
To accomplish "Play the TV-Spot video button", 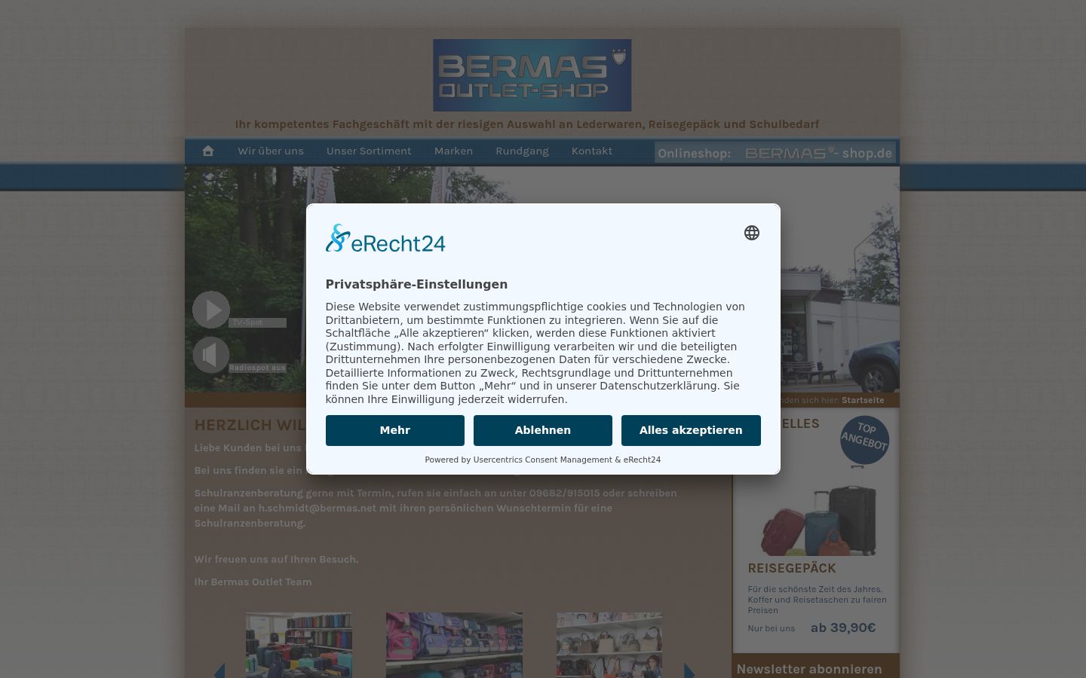I will coord(211,310).
